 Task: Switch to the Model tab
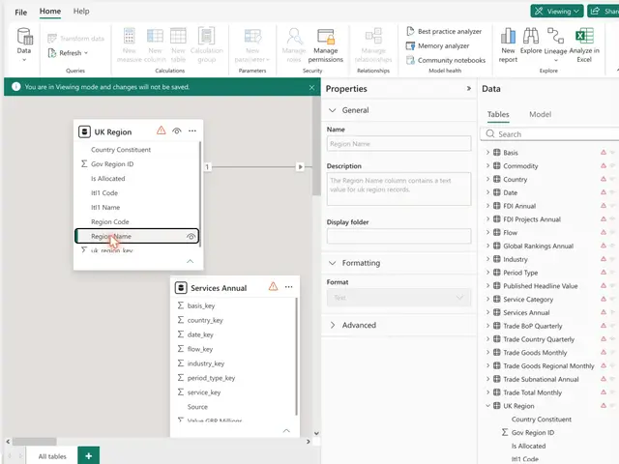click(540, 114)
